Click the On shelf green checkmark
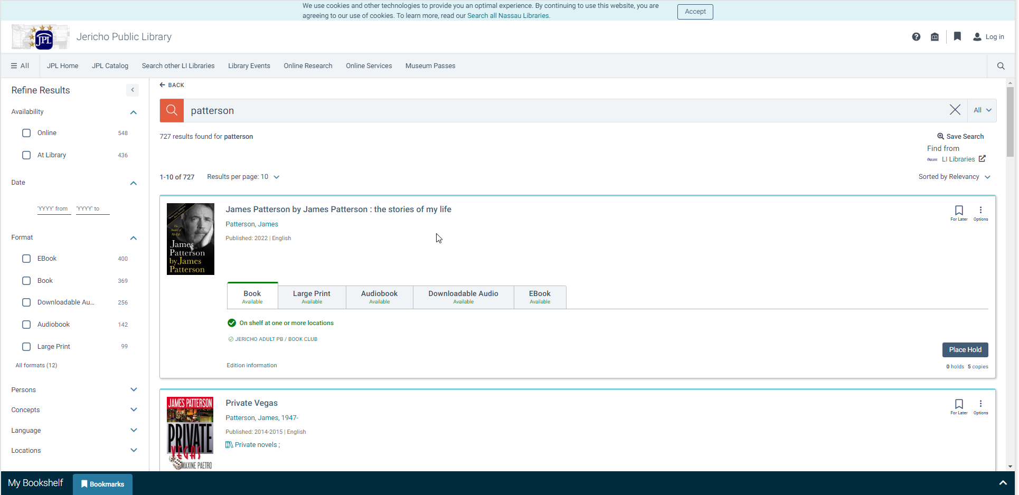The height and width of the screenshot is (495, 1019). (x=231, y=323)
